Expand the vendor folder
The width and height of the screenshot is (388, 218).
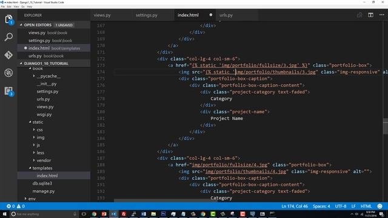34,160
